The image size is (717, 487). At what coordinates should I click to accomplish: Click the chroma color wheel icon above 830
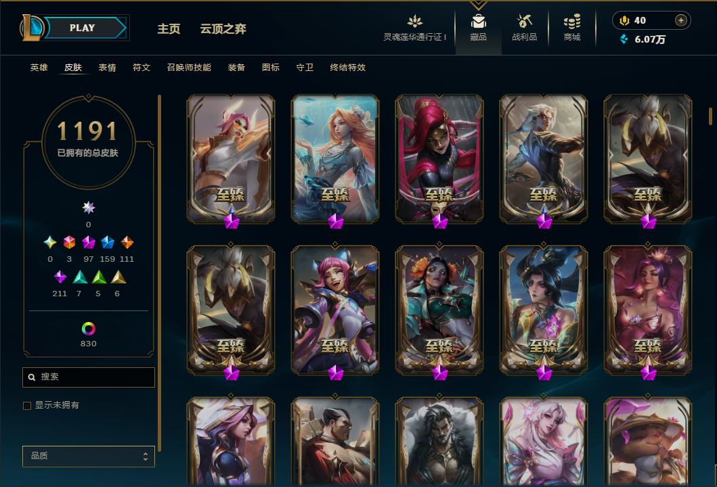click(88, 329)
